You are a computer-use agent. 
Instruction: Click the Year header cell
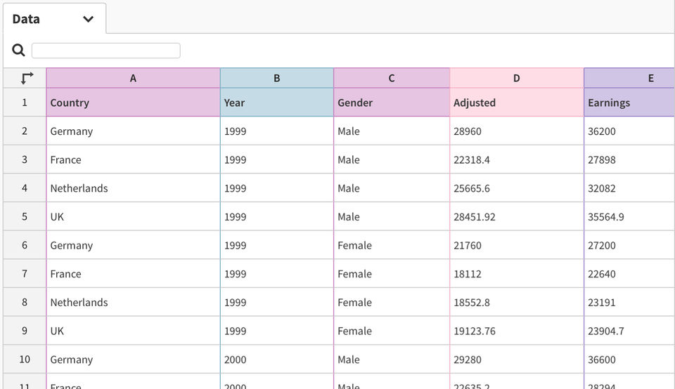tap(277, 103)
